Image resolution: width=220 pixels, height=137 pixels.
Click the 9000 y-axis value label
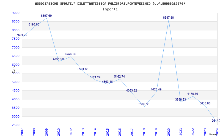(x=16, y=13)
